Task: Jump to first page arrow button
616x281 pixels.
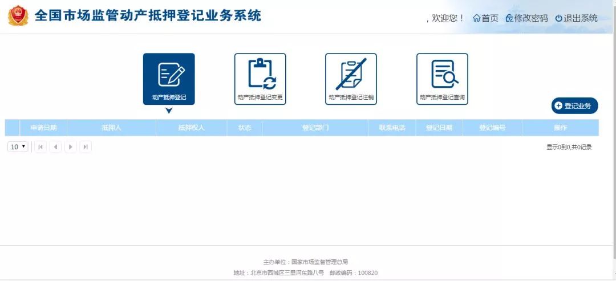Action: 40,147
